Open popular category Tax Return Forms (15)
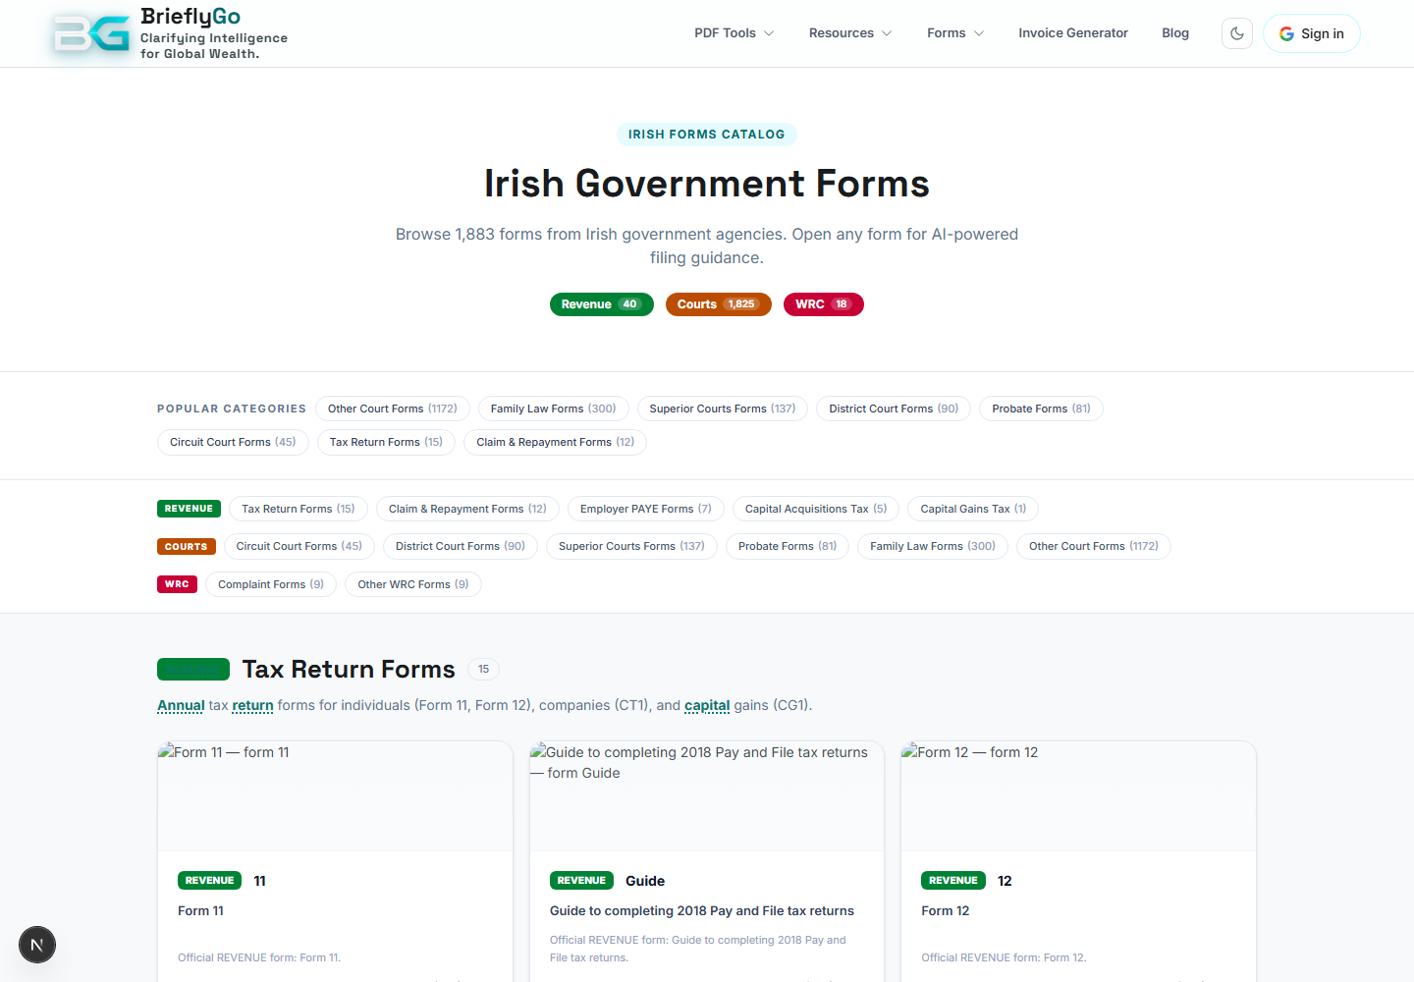The height and width of the screenshot is (982, 1414). tap(386, 442)
